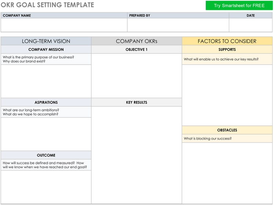The height and width of the screenshot is (205, 274).
Task: Select 'What will enable us' prompt text
Action: pyautogui.click(x=221, y=59)
